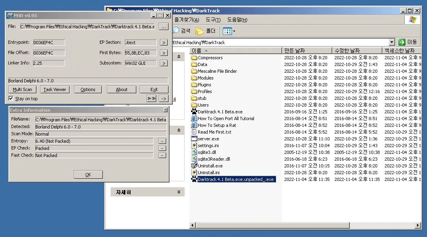The height and width of the screenshot is (237, 427).
Task: Open the 도움말(H) Help menu
Action: tap(237, 20)
